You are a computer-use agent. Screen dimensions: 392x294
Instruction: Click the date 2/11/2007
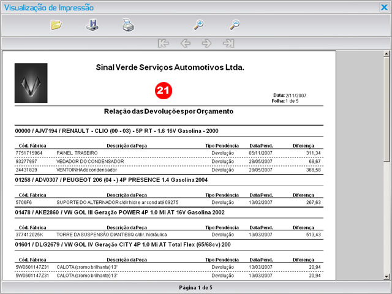296,96
